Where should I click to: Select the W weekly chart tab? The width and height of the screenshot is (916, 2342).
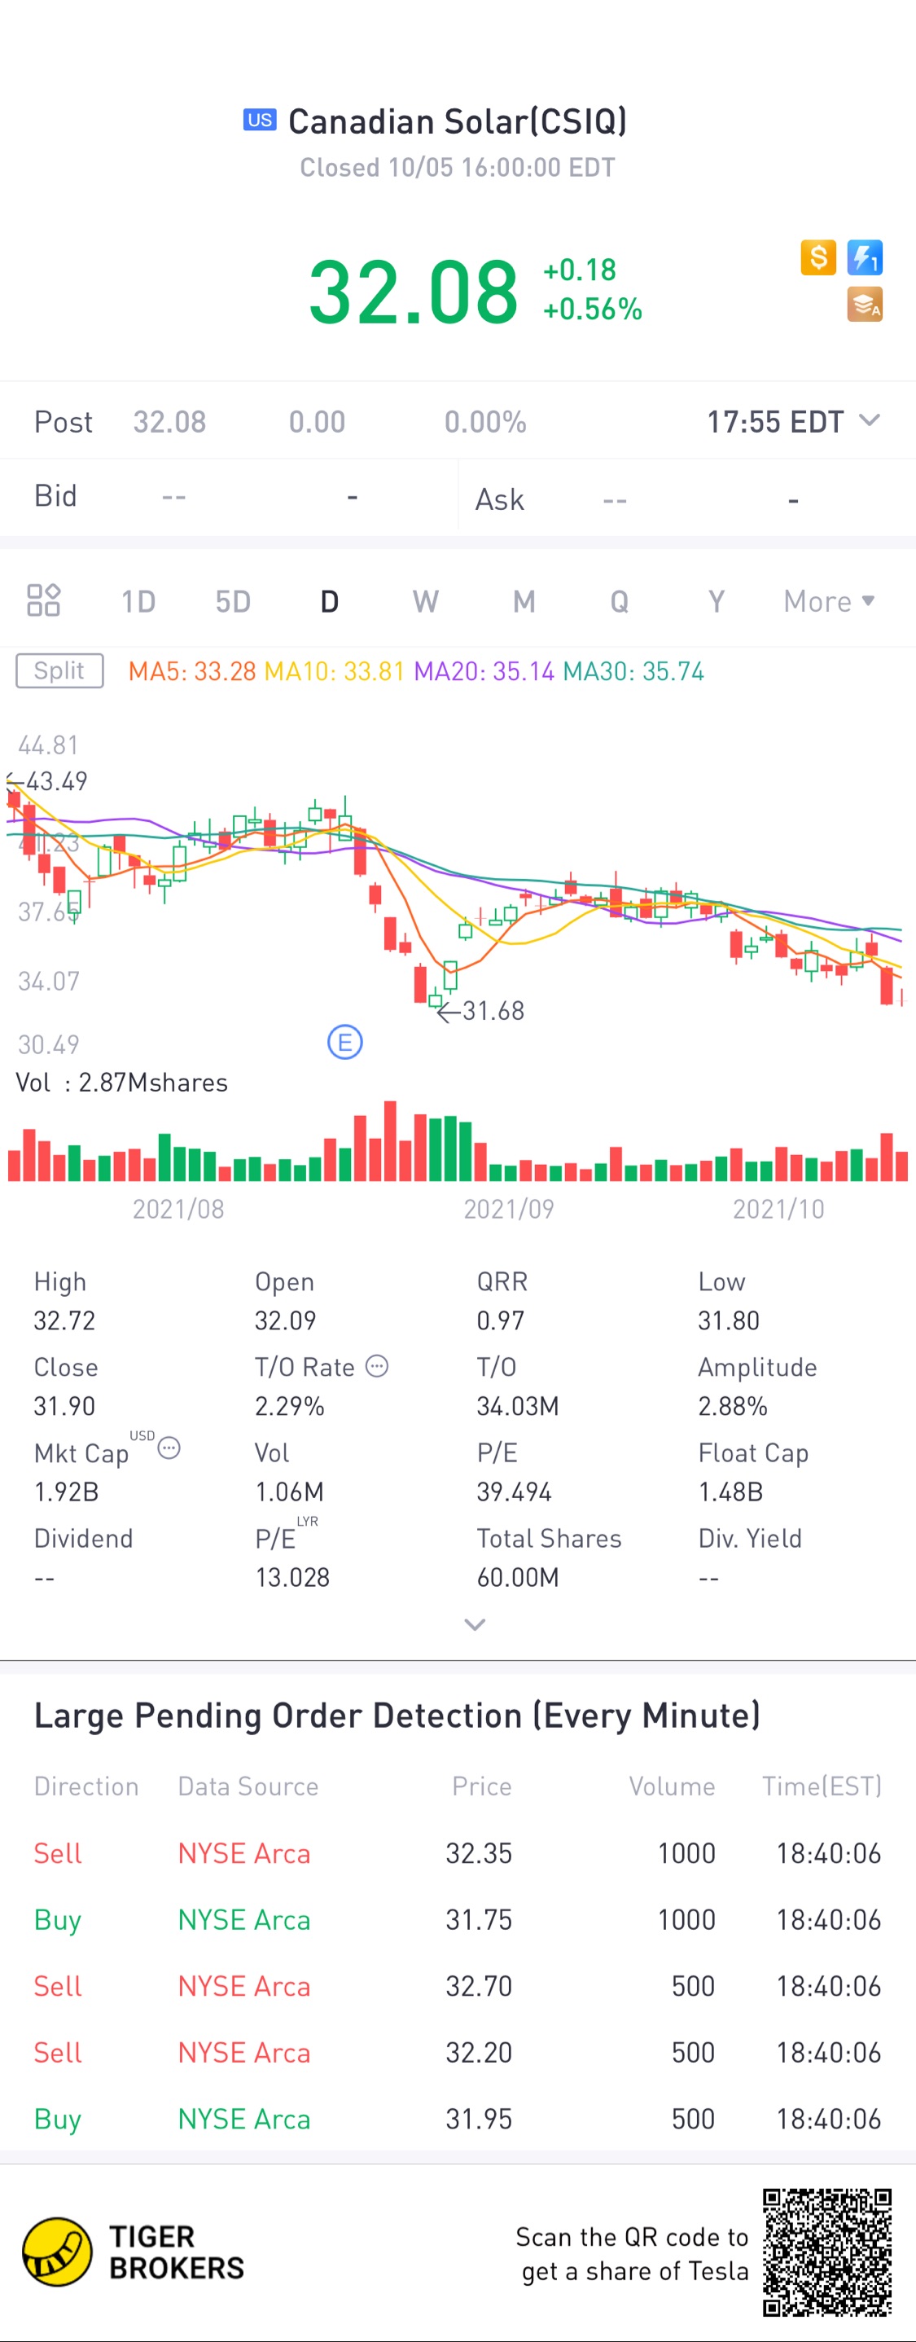click(425, 601)
